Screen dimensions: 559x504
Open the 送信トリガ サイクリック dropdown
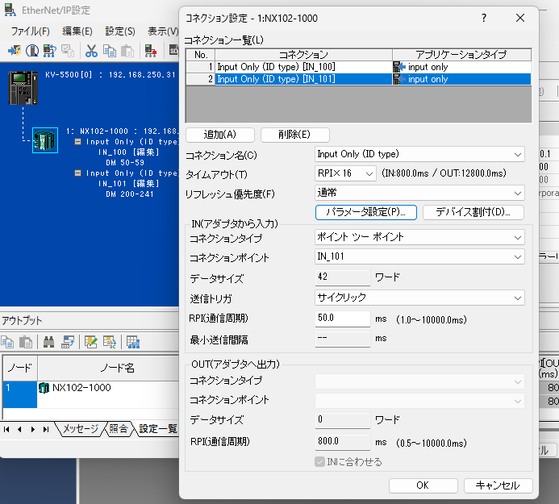pyautogui.click(x=419, y=298)
